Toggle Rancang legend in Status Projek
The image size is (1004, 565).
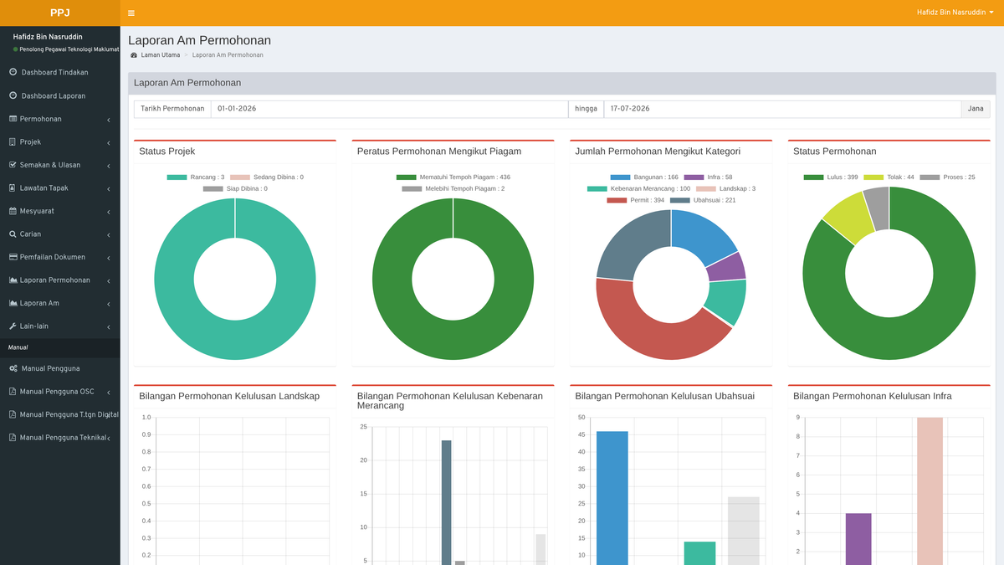pyautogui.click(x=196, y=177)
